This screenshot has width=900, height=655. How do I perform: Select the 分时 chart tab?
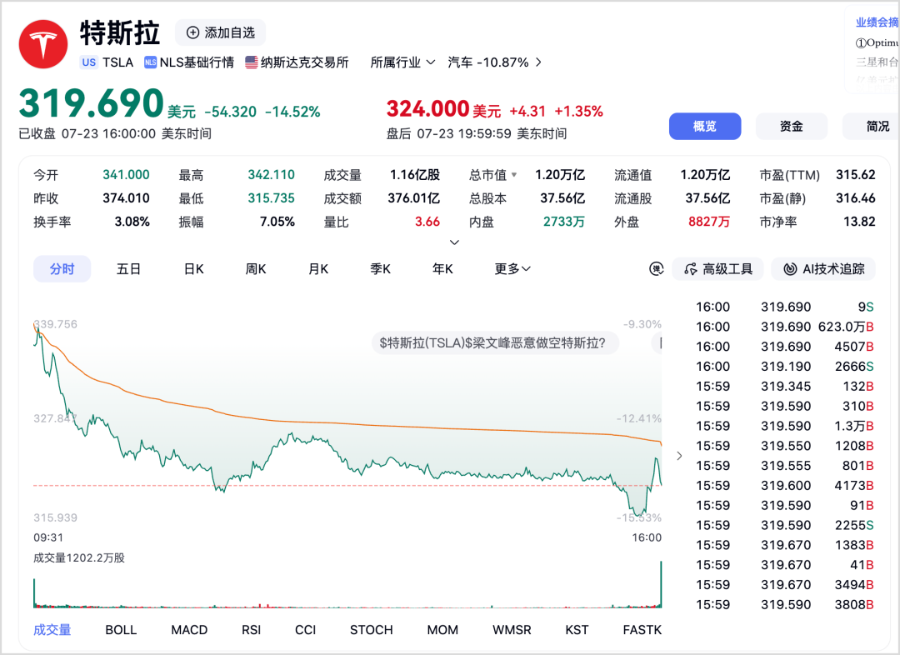(62, 268)
